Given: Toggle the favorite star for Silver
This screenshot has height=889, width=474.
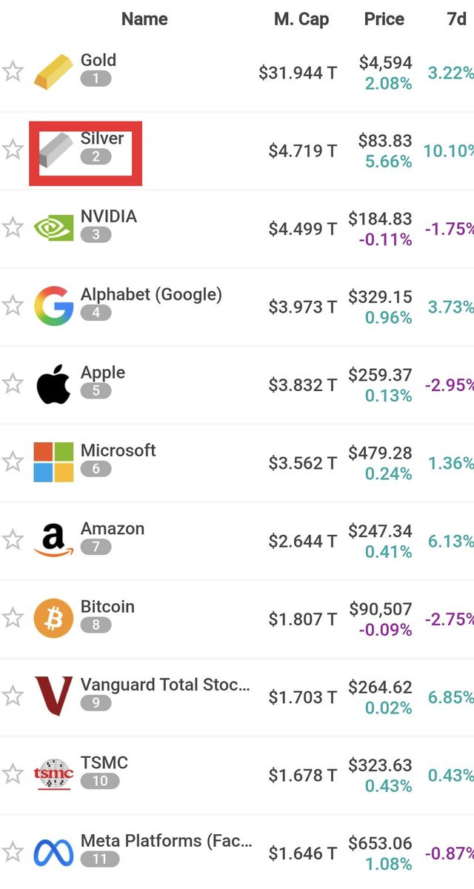Looking at the screenshot, I should [13, 150].
